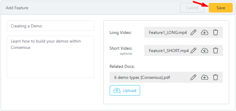
Task: Click into the feature description text area
Action: [x=50, y=57]
